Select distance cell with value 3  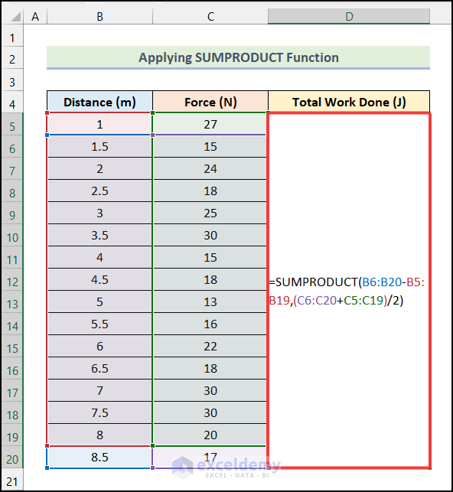(x=99, y=213)
